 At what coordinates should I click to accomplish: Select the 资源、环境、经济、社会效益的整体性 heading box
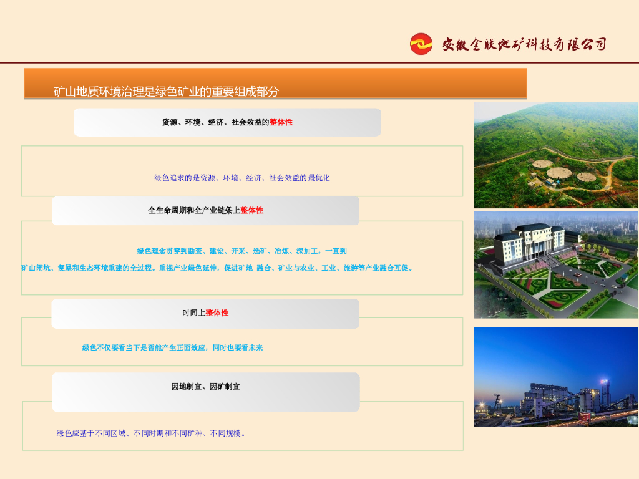tap(227, 122)
